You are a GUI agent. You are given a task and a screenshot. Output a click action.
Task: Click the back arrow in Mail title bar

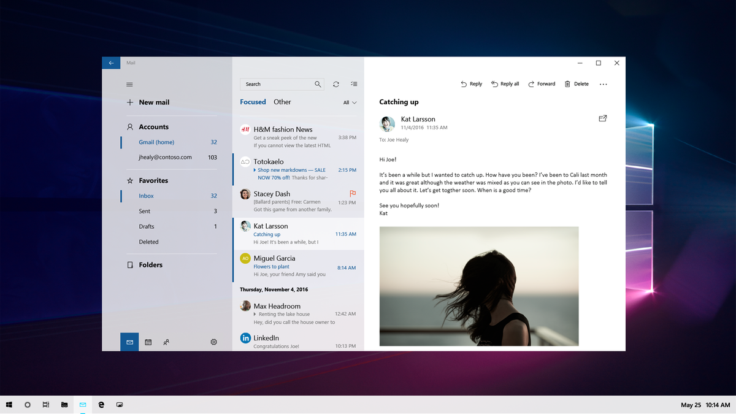111,63
